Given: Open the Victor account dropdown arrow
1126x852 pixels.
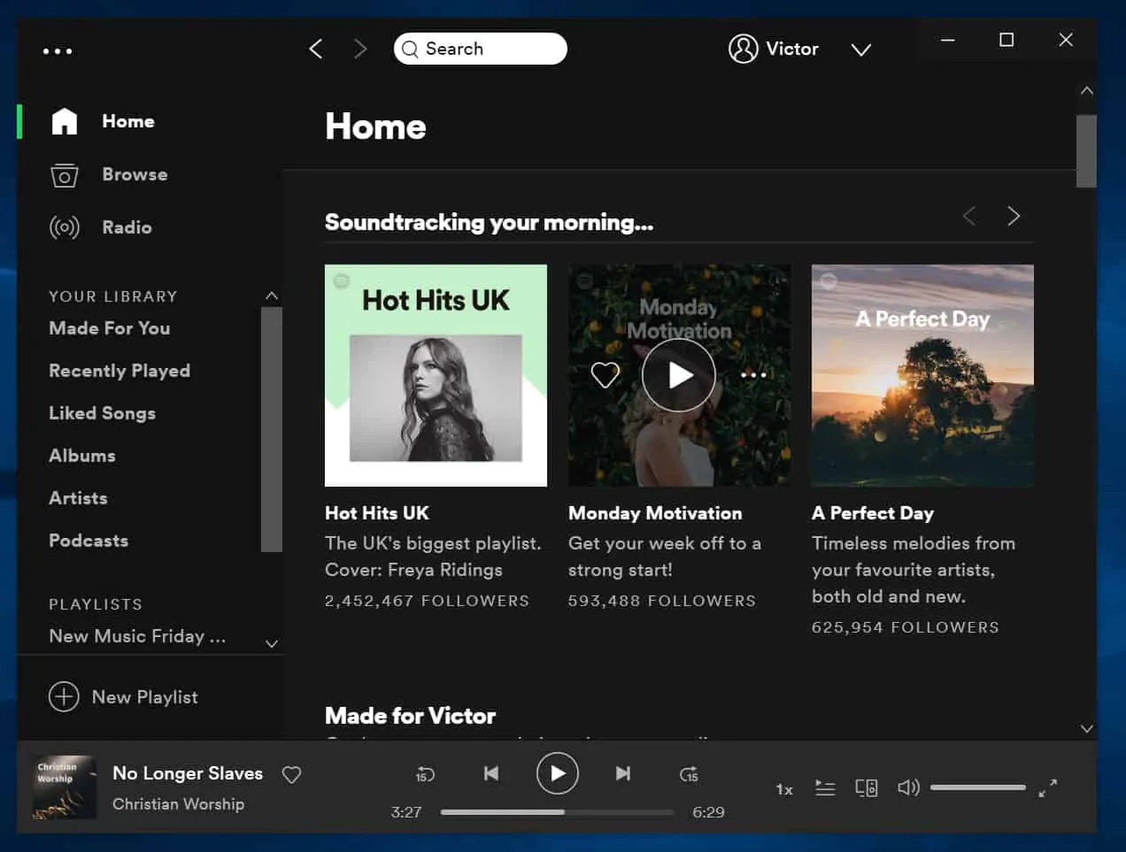Looking at the screenshot, I should click(861, 50).
